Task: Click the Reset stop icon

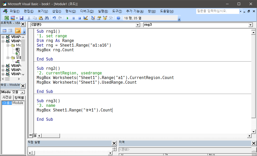Action: (79, 18)
